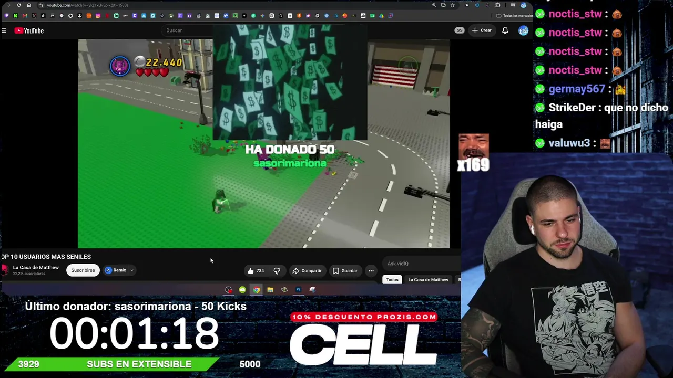Viewport: 673px width, 378px height.
Task: Open the YouTube hamburger guide menu
Action: [4, 30]
